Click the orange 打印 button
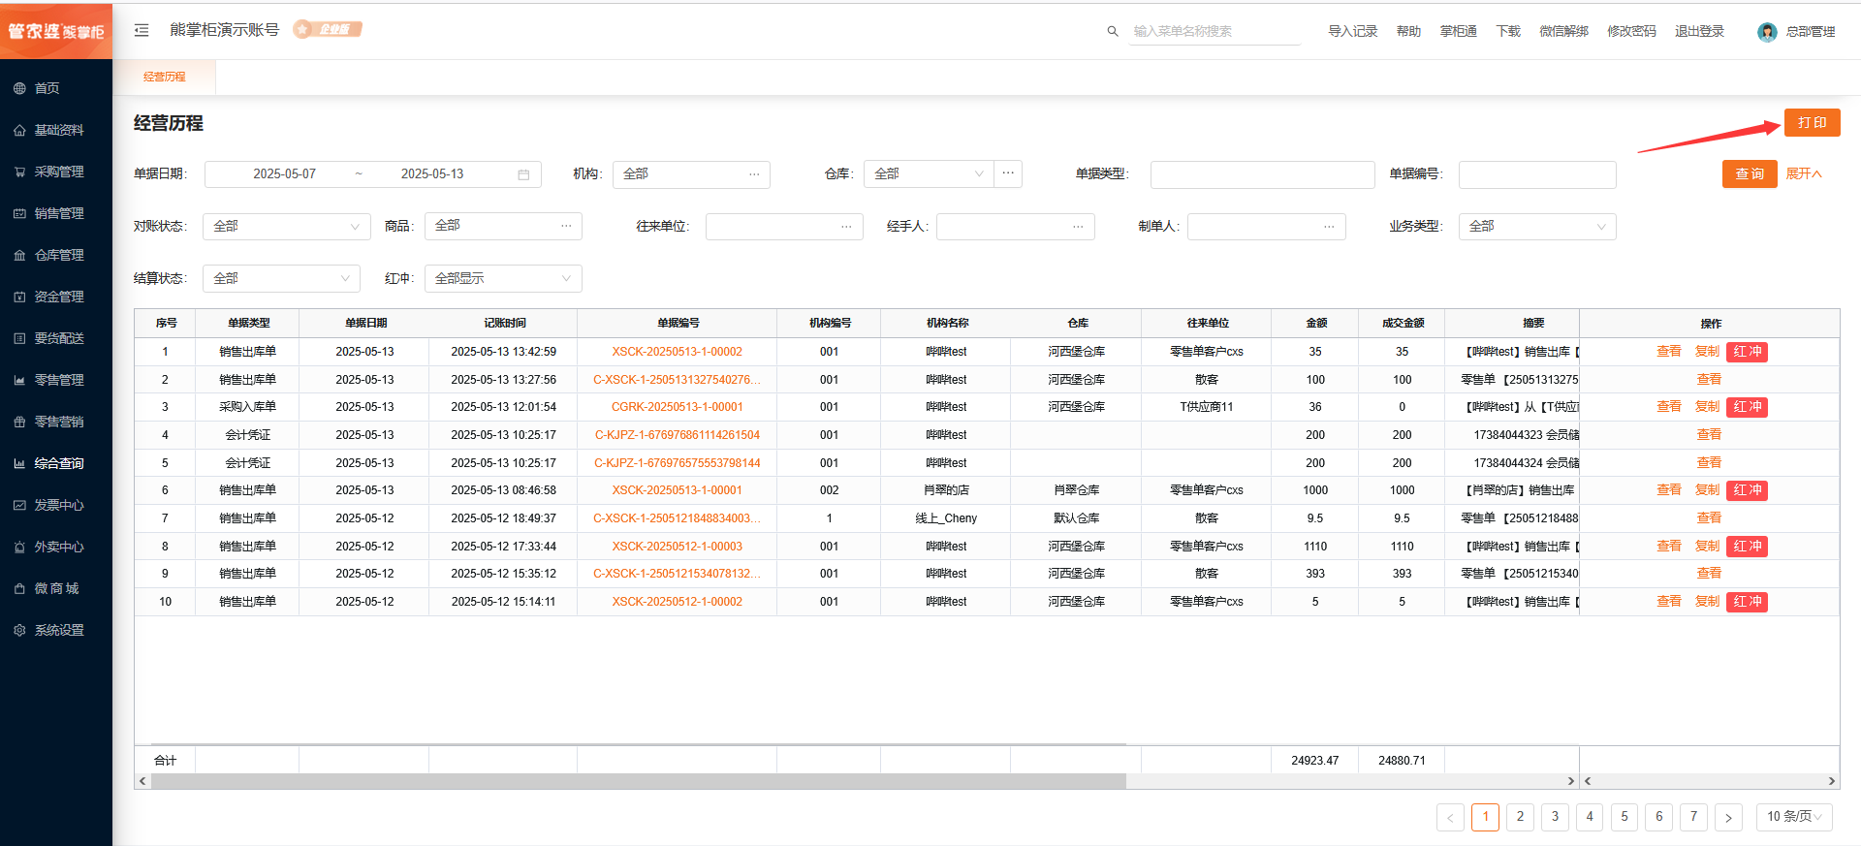Image resolution: width=1861 pixels, height=846 pixels. click(x=1811, y=123)
